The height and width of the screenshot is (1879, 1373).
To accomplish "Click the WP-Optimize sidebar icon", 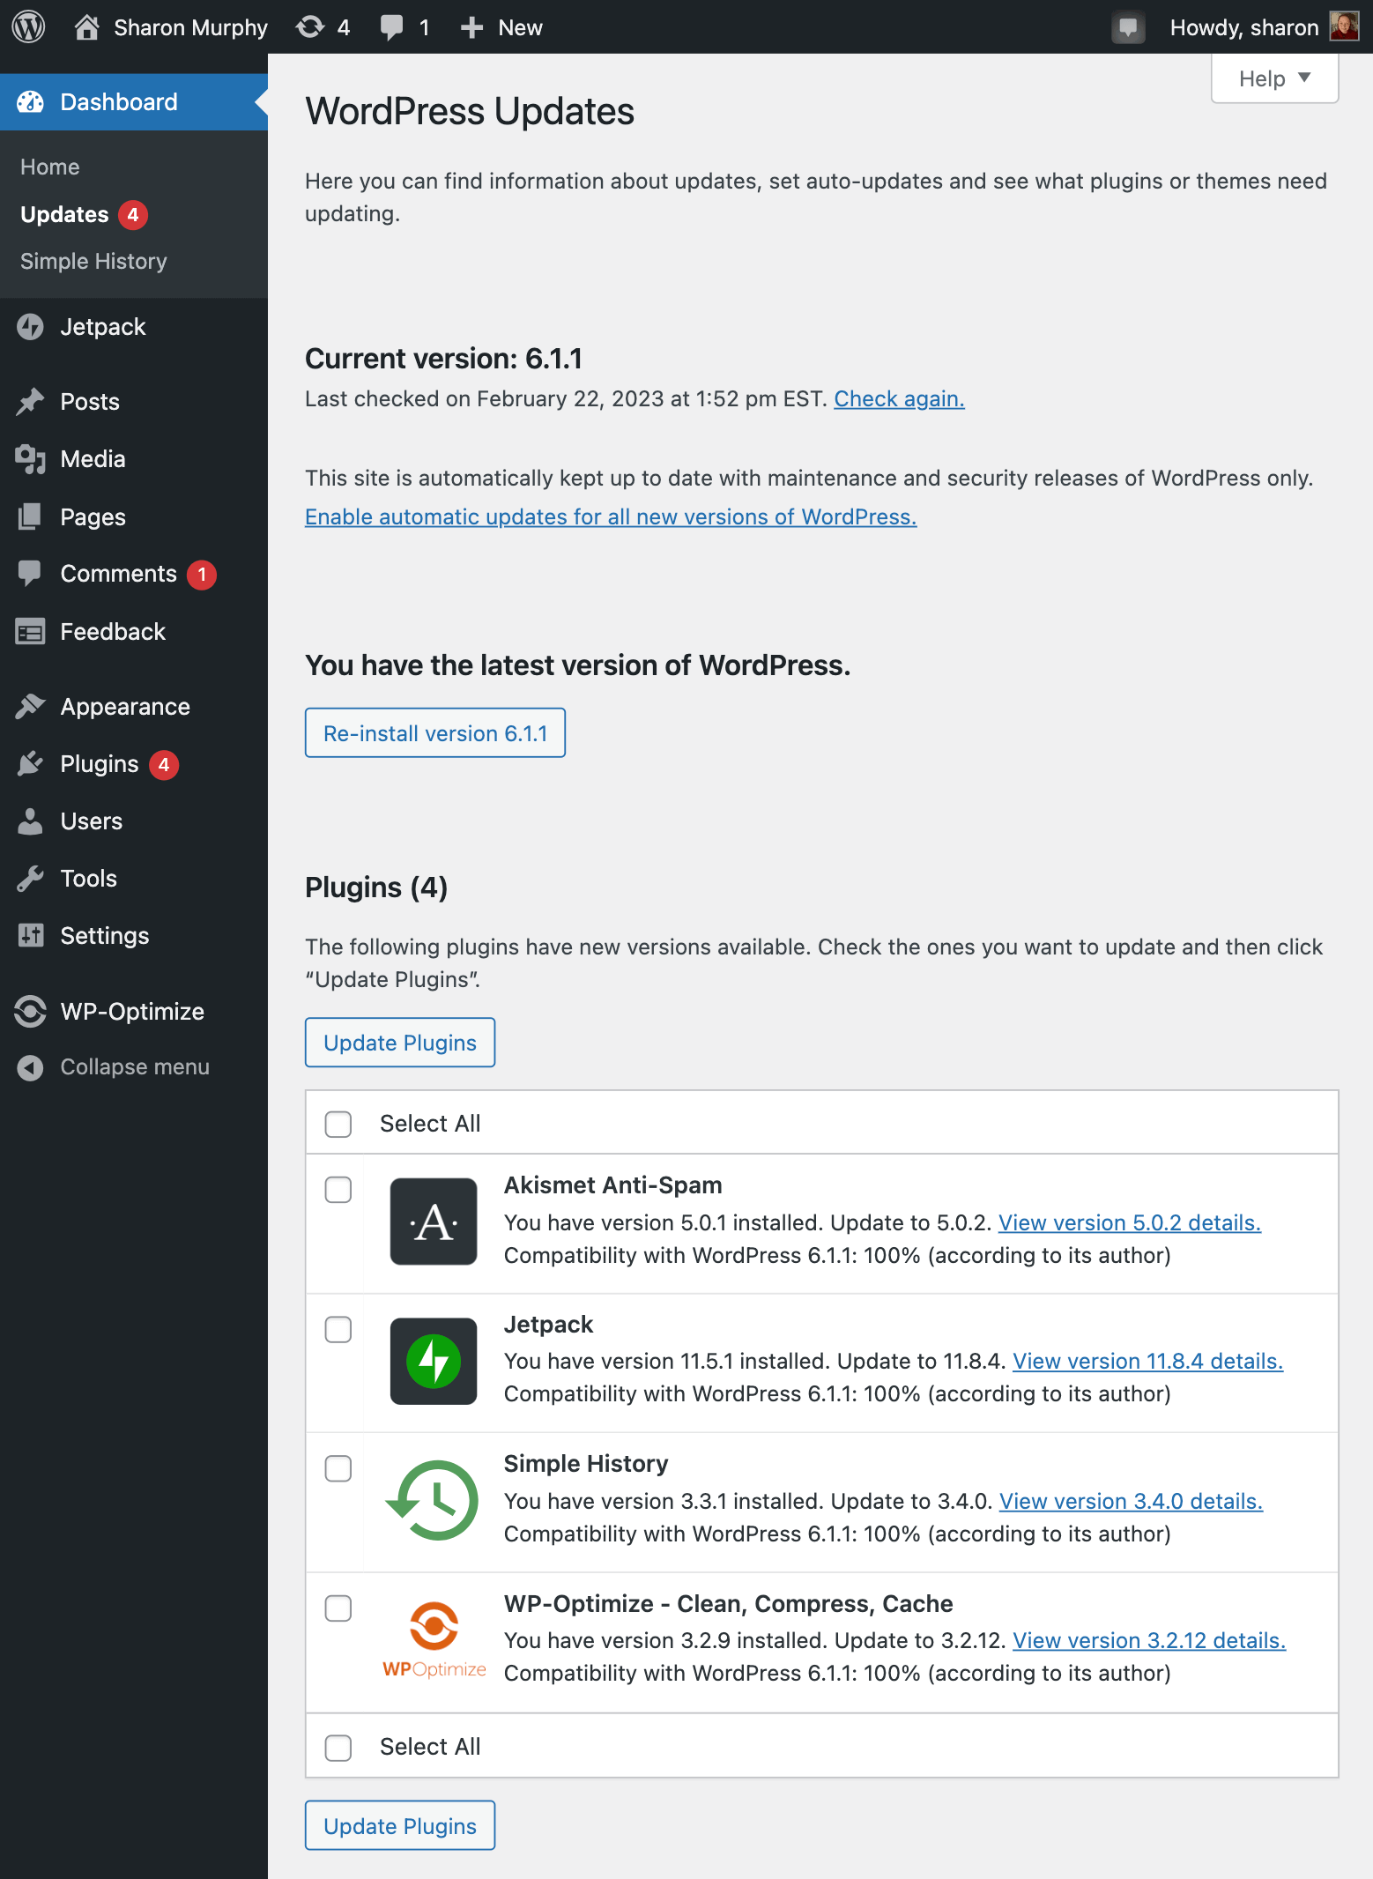I will (x=30, y=1012).
